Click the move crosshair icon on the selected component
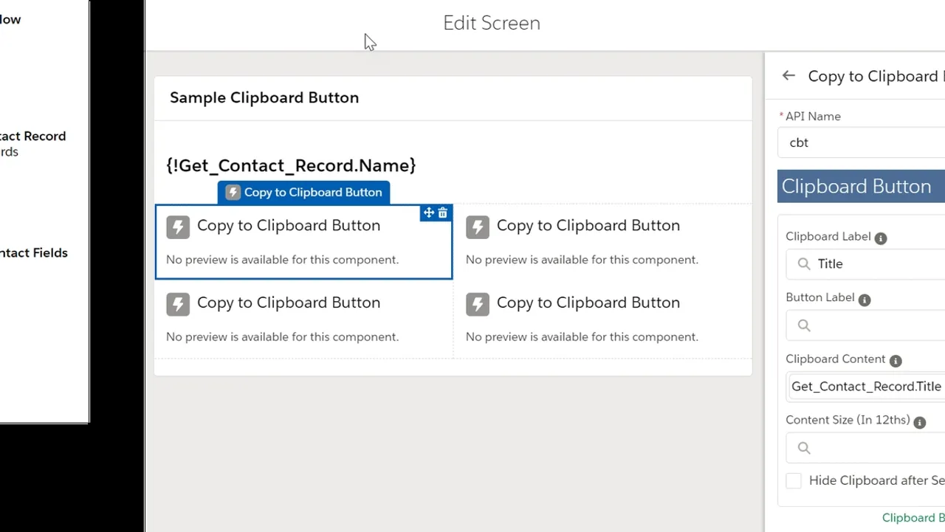Viewport: 945px width, 532px height. click(427, 213)
